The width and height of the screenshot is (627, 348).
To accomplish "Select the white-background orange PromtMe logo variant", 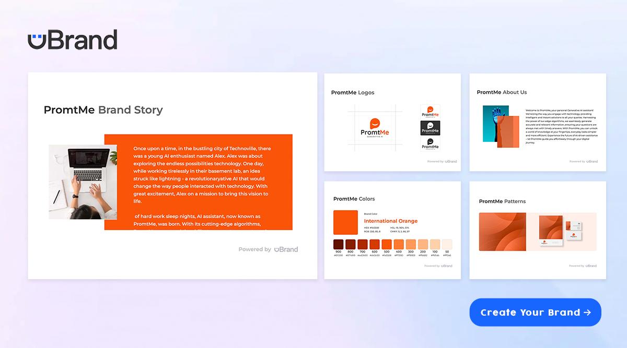I will click(431, 111).
